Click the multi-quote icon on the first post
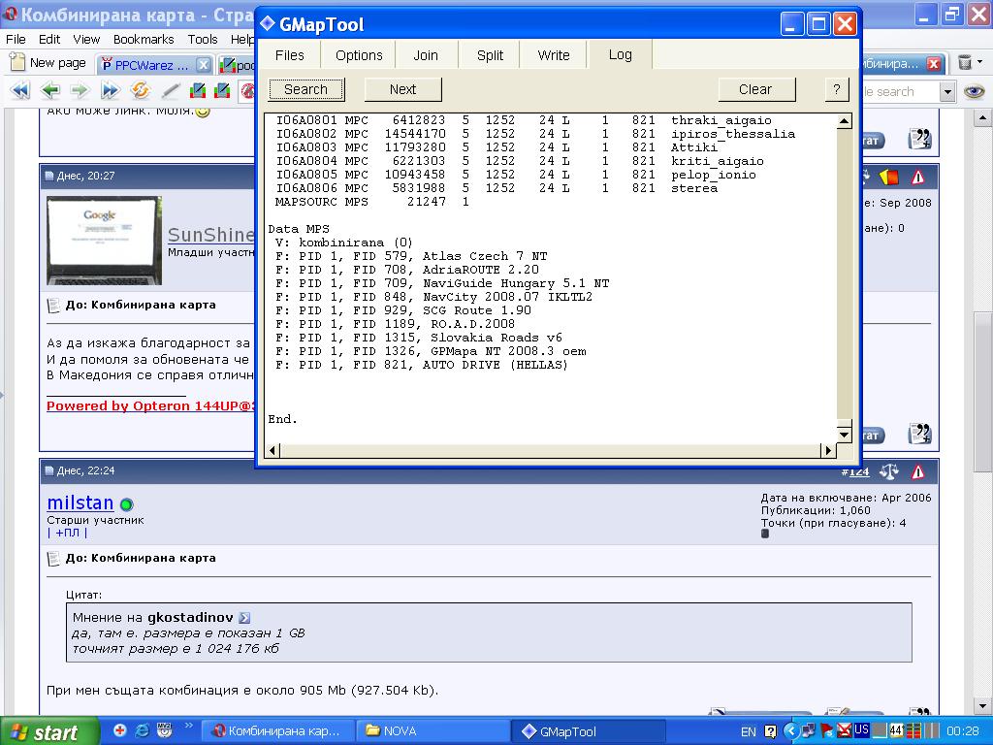Screen dimensions: 993x745 point(918,140)
